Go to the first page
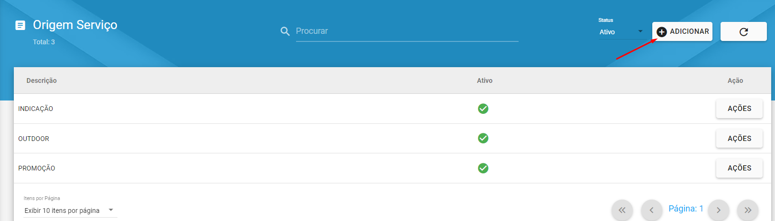The image size is (775, 221). tap(622, 210)
